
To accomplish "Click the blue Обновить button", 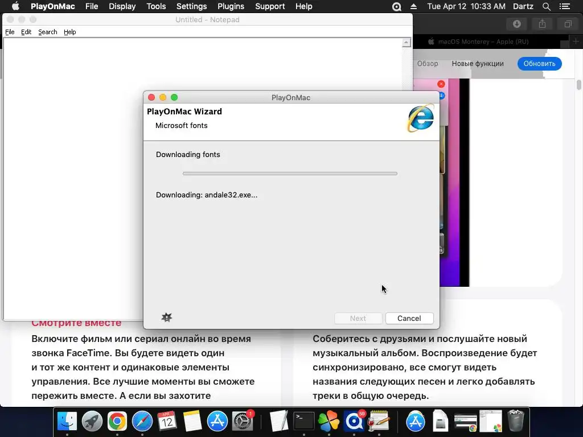I will click(540, 64).
